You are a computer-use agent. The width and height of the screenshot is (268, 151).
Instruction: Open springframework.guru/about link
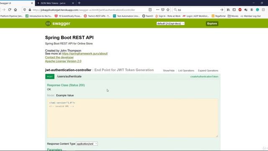point(85,54)
